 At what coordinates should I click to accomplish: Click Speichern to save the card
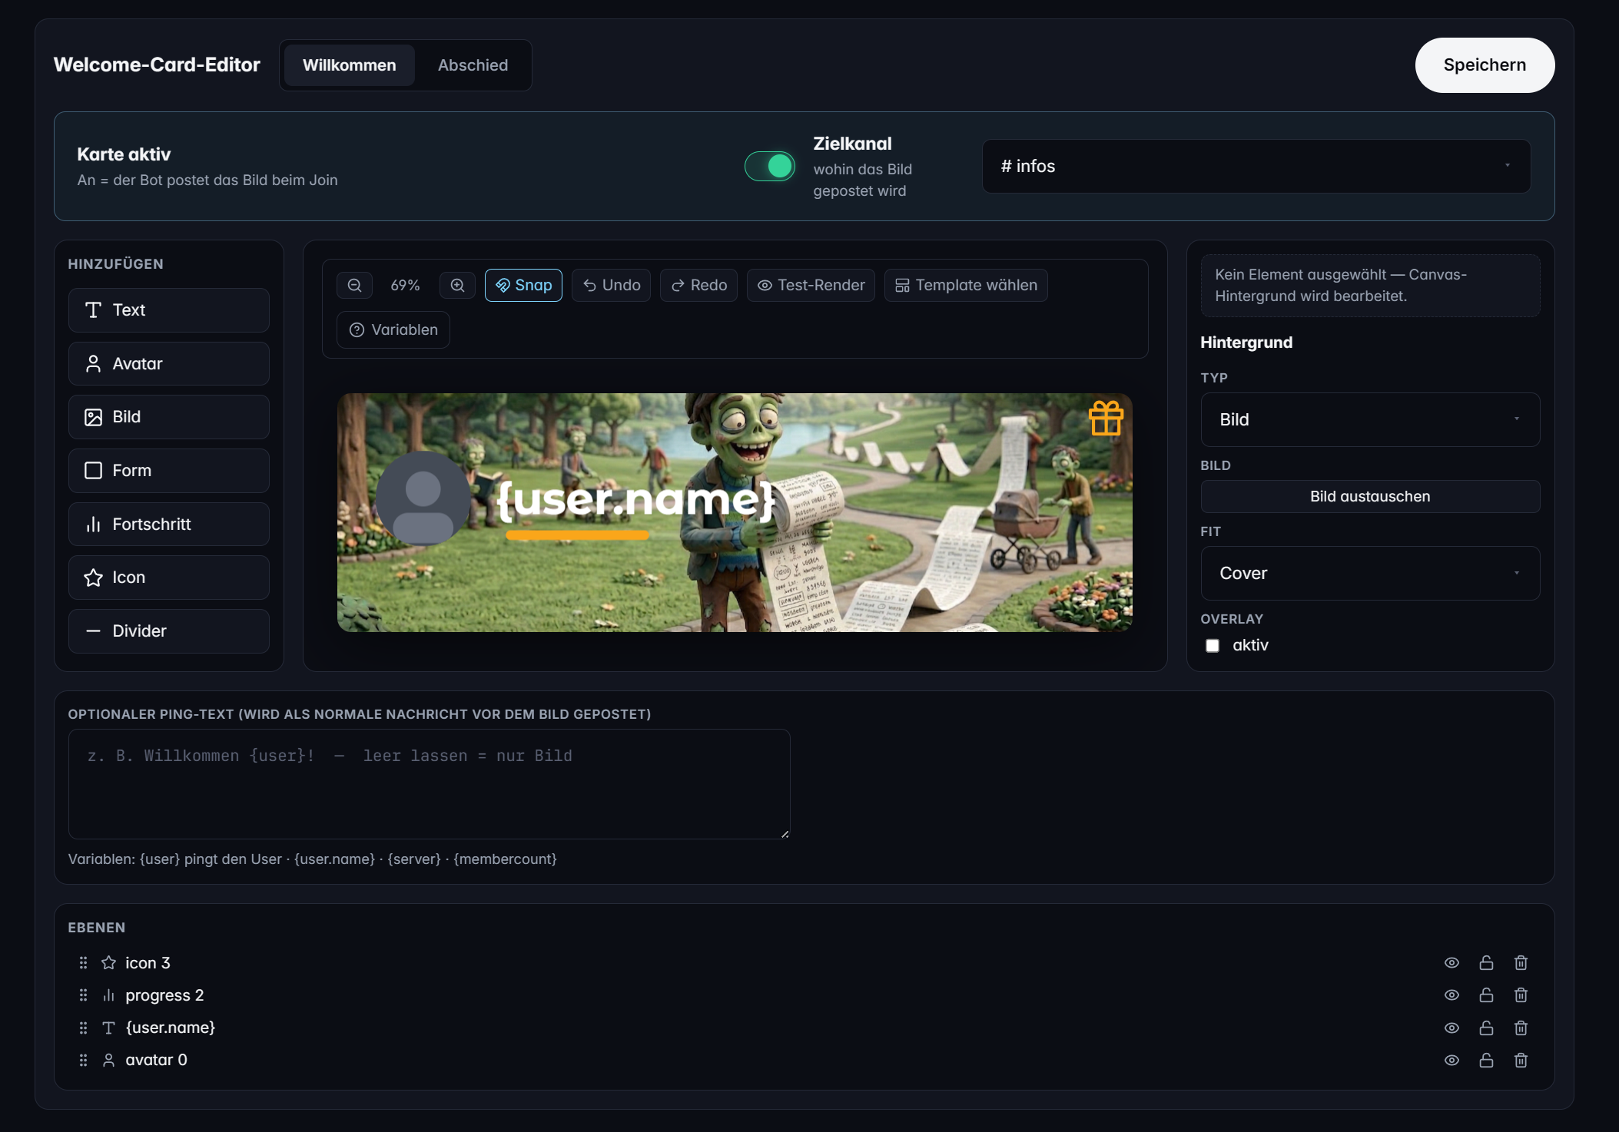(1484, 65)
